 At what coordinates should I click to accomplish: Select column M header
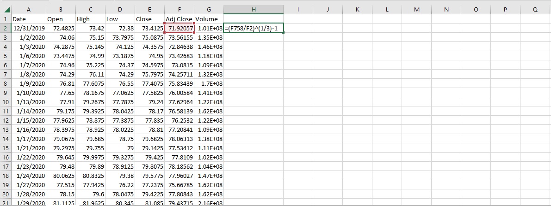coord(416,9)
